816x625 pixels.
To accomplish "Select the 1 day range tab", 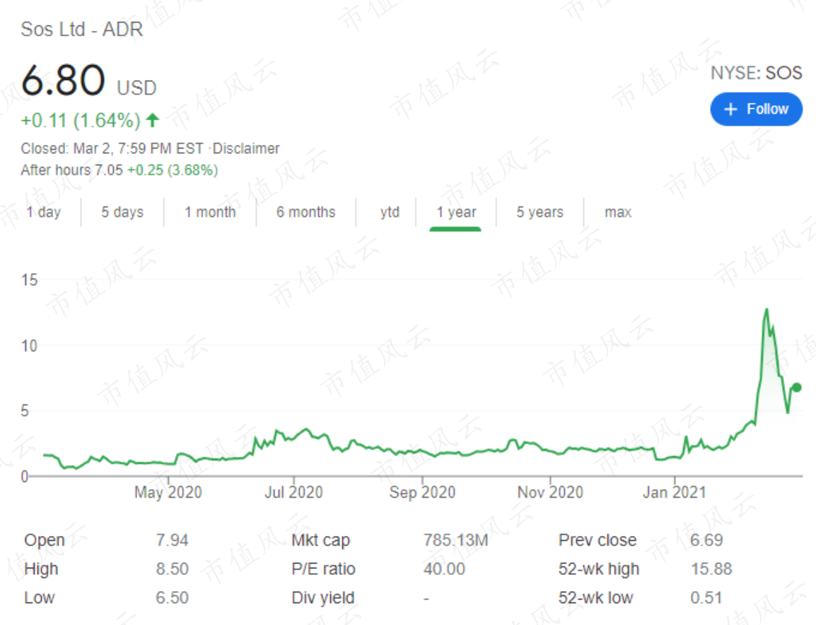I will (44, 212).
